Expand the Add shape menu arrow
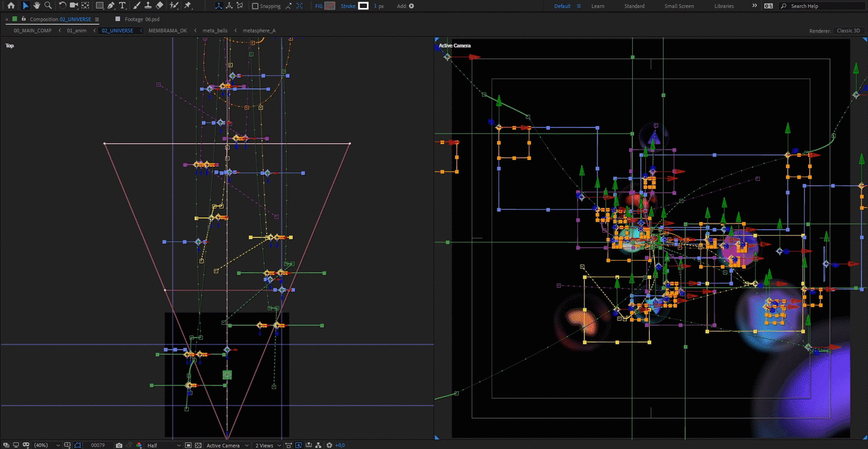This screenshot has height=449, width=868. [x=411, y=6]
